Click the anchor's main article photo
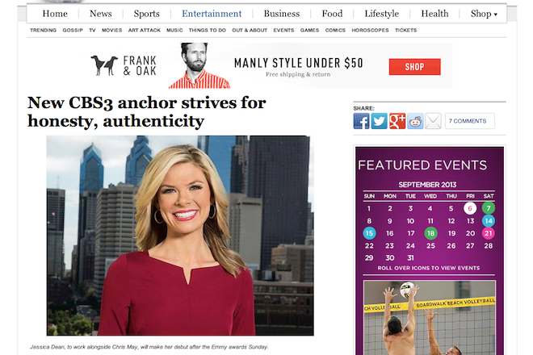Viewport: 533px width, 355px height. [x=180, y=236]
